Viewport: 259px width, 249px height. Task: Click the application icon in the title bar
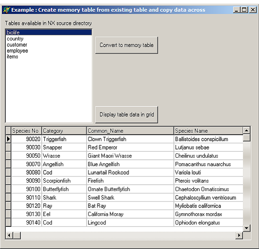pyautogui.click(x=6, y=10)
